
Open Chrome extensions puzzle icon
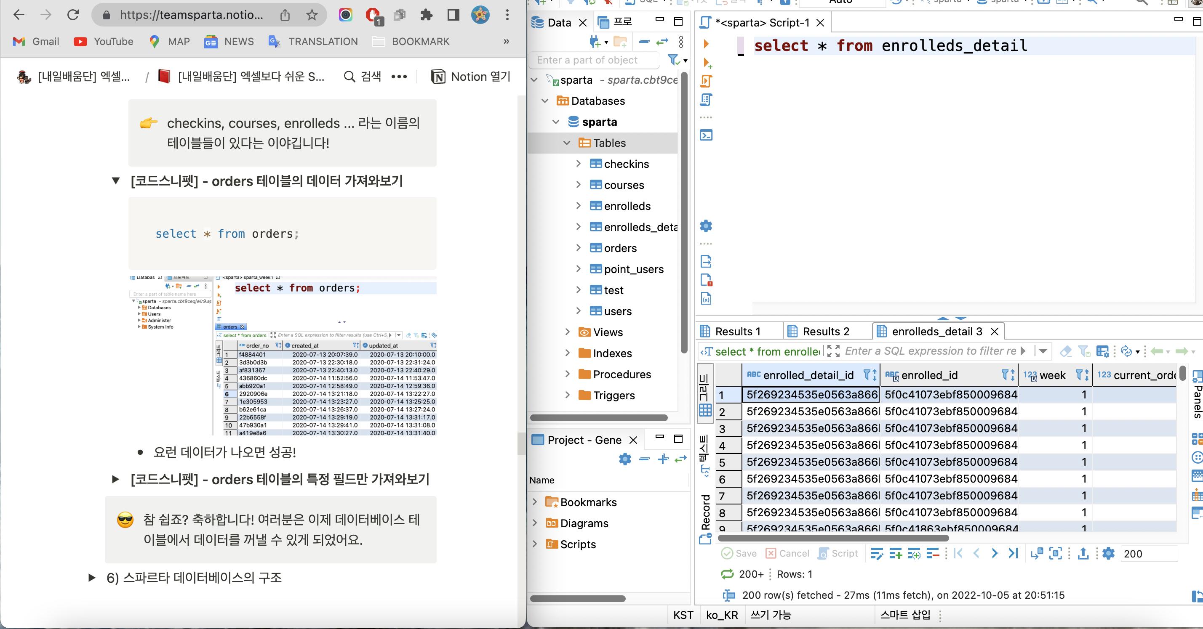426,15
